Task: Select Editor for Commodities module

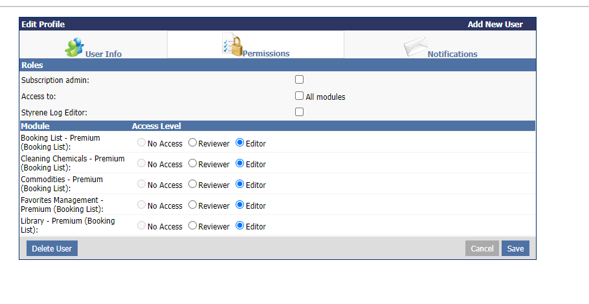Action: 239,184
